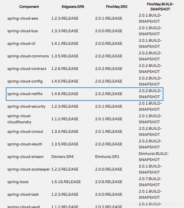Select the spring-cloud-contract component name
The image size is (184, 208).
pyautogui.click(x=27, y=69)
